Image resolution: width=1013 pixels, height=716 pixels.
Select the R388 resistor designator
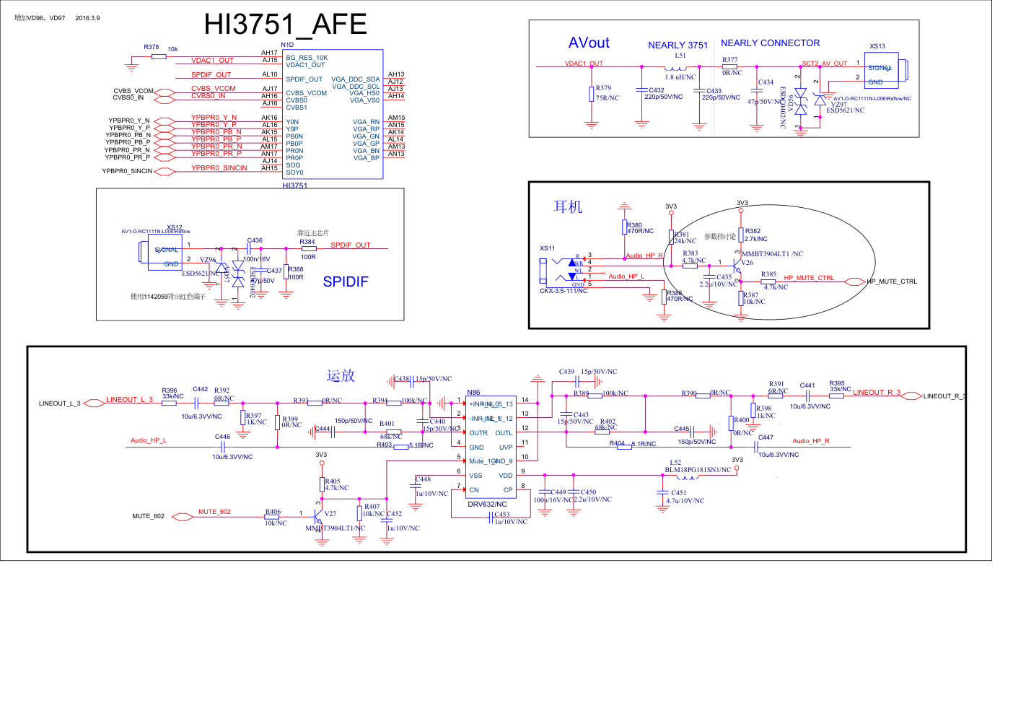(x=296, y=269)
